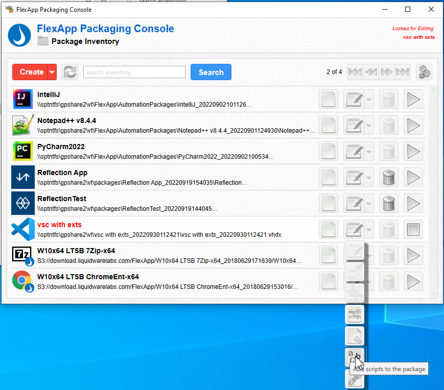
Task: Expand the edit options arrow for PyCharm2022
Action: point(369,151)
